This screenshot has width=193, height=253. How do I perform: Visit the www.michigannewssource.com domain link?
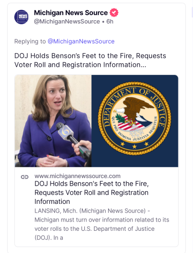(x=77, y=176)
